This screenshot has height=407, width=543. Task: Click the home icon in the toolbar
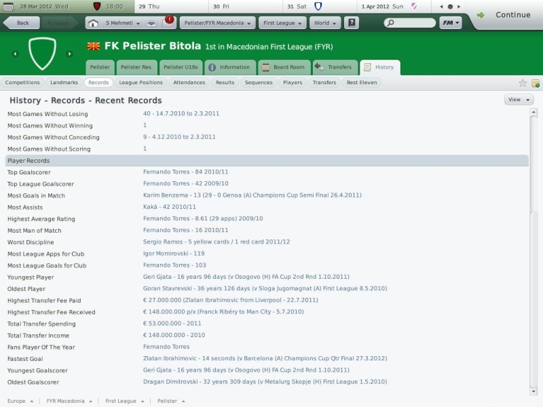(x=94, y=23)
